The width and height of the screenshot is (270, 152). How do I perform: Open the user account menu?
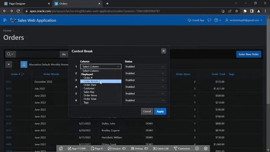click(x=244, y=20)
